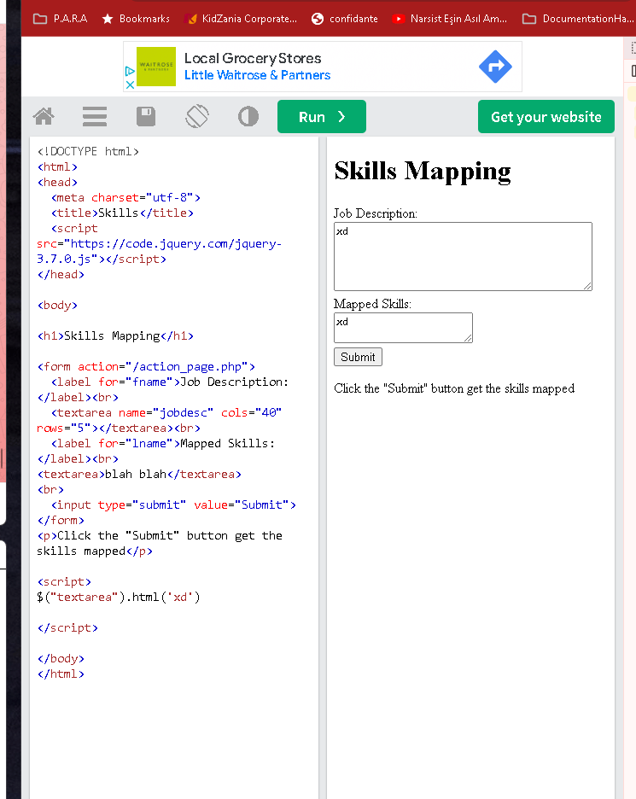Click the Mapped Skills label
Image resolution: width=636 pixels, height=799 pixels.
click(372, 304)
